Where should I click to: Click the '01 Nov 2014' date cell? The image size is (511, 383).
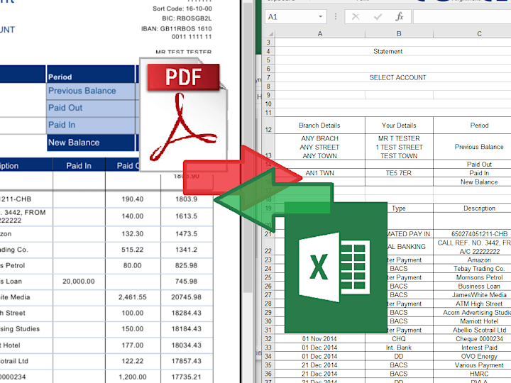click(319, 339)
